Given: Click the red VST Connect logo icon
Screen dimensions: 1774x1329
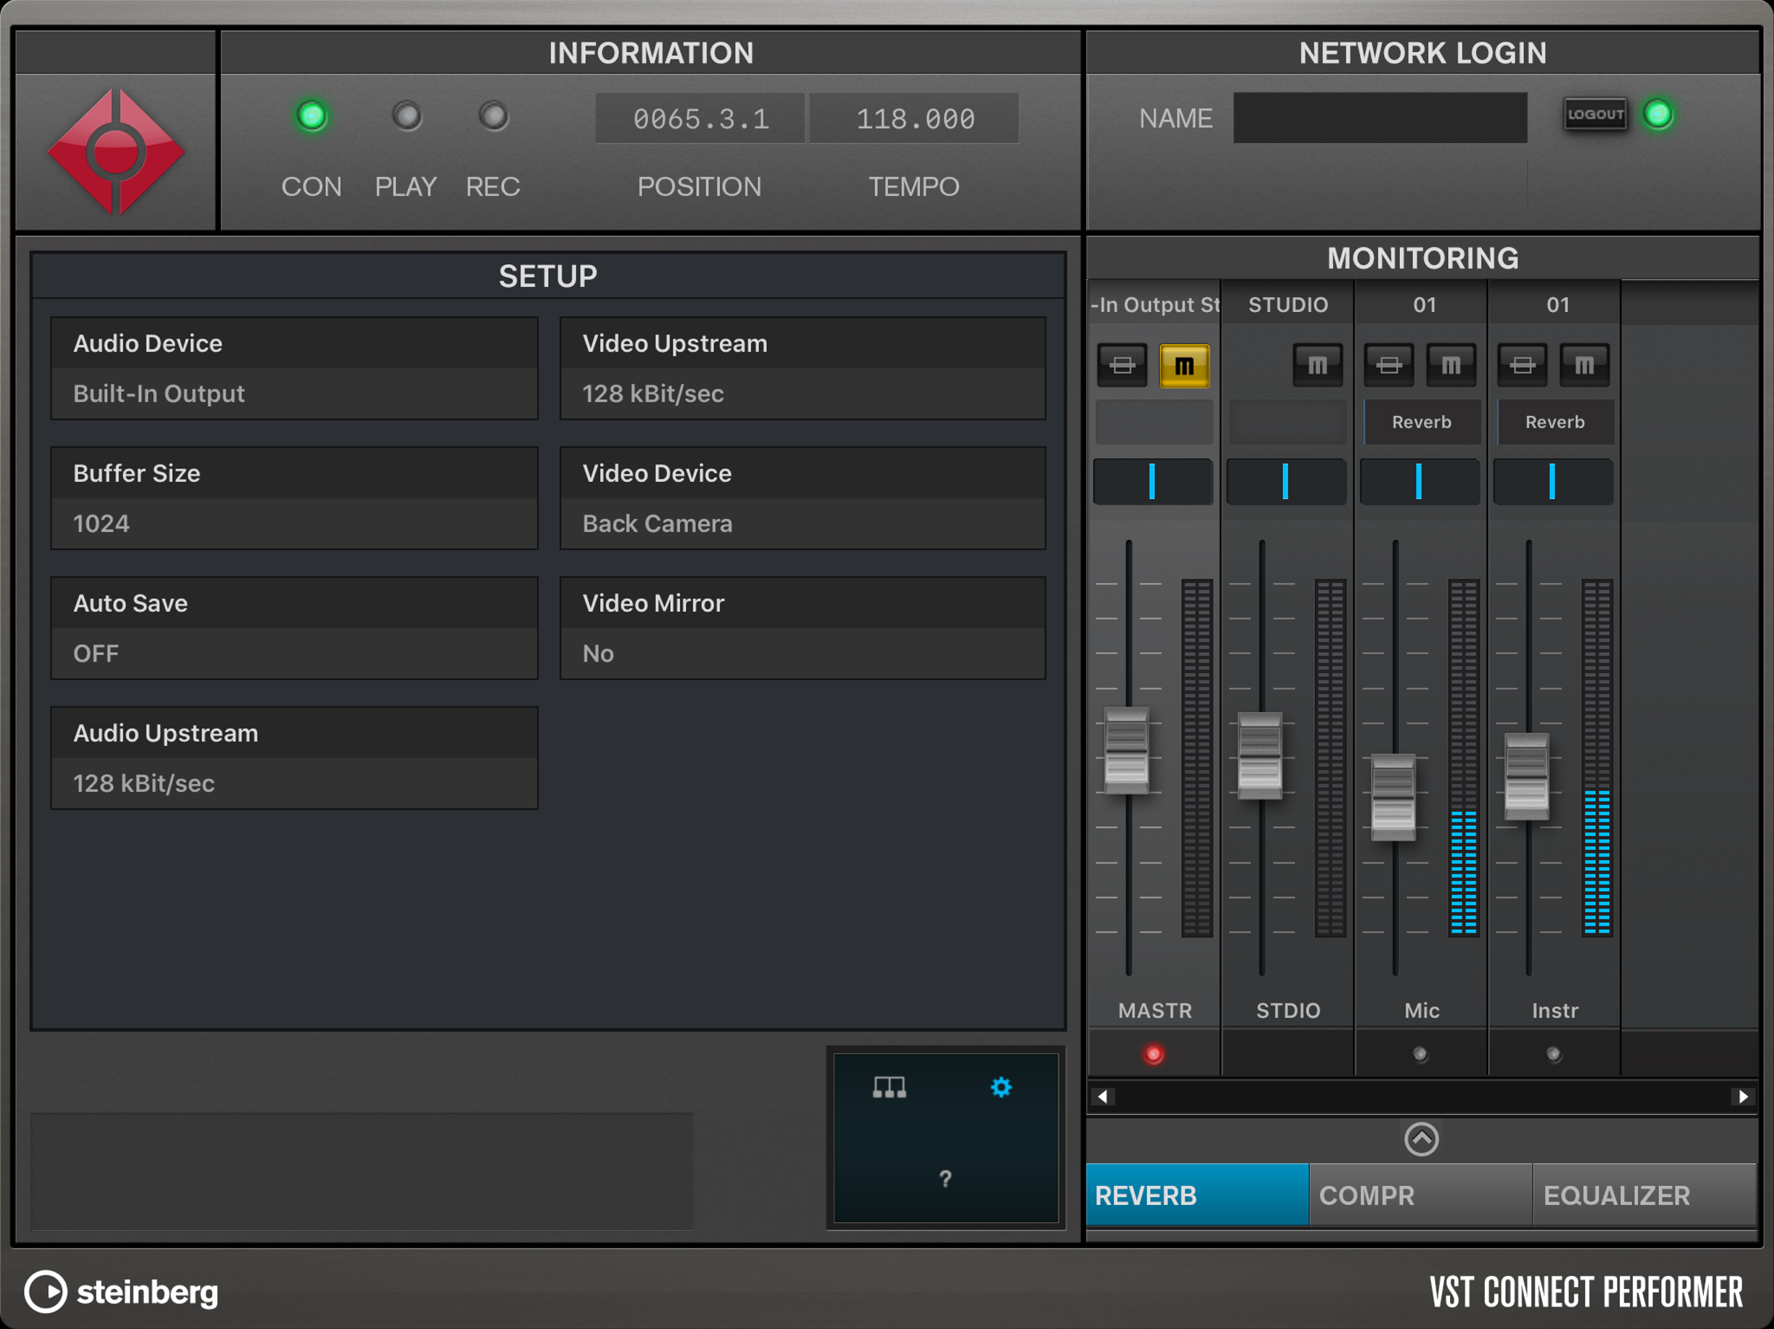Looking at the screenshot, I should tap(116, 152).
